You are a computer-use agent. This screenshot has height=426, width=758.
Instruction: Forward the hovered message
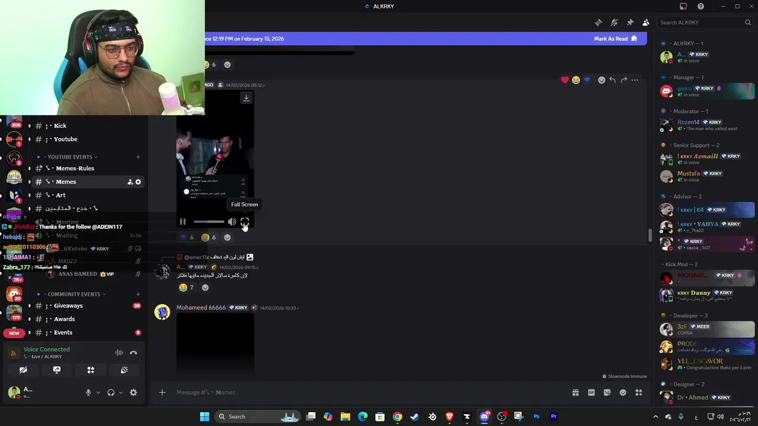click(x=624, y=80)
